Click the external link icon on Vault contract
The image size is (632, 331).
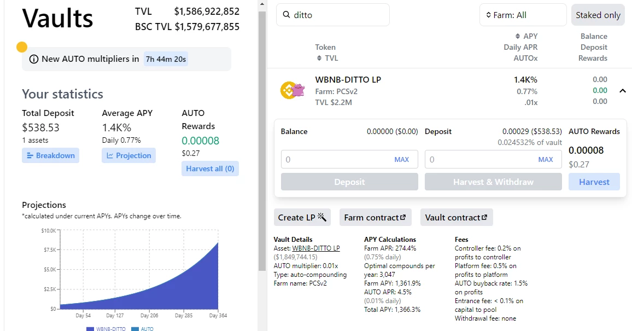click(484, 217)
